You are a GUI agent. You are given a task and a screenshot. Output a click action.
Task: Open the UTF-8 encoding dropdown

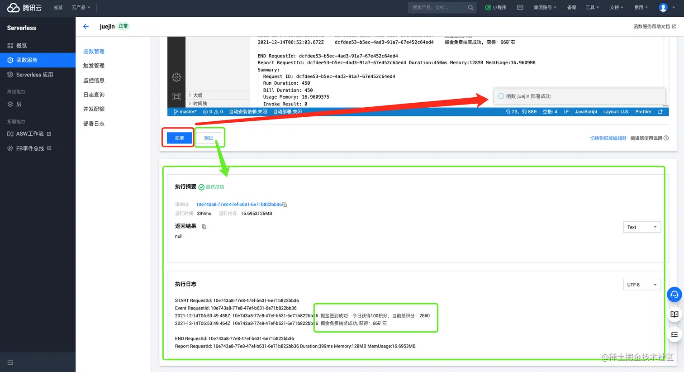(x=641, y=285)
